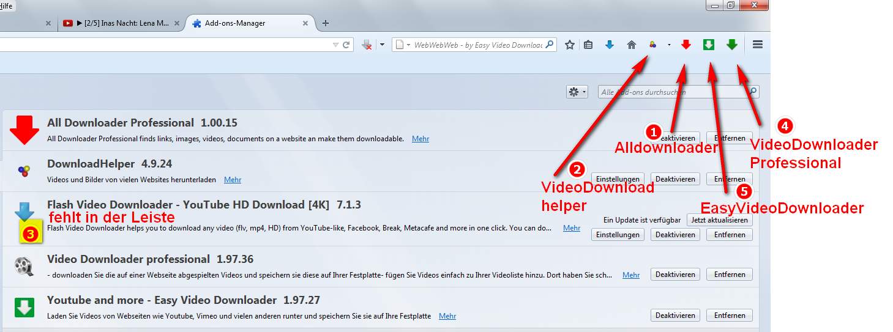893x332 pixels.
Task: Click the All Downloader red arrow toolbar icon
Action: (x=686, y=45)
